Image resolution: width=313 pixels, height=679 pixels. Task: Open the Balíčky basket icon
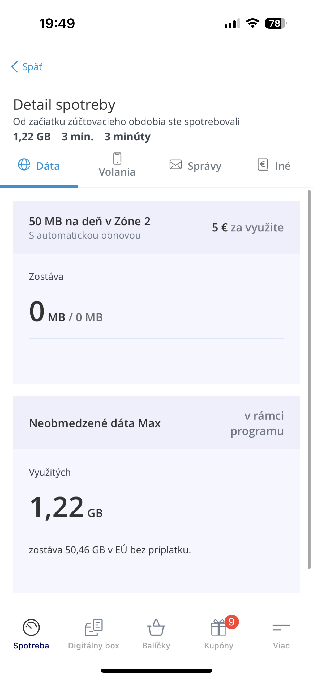coord(156,627)
